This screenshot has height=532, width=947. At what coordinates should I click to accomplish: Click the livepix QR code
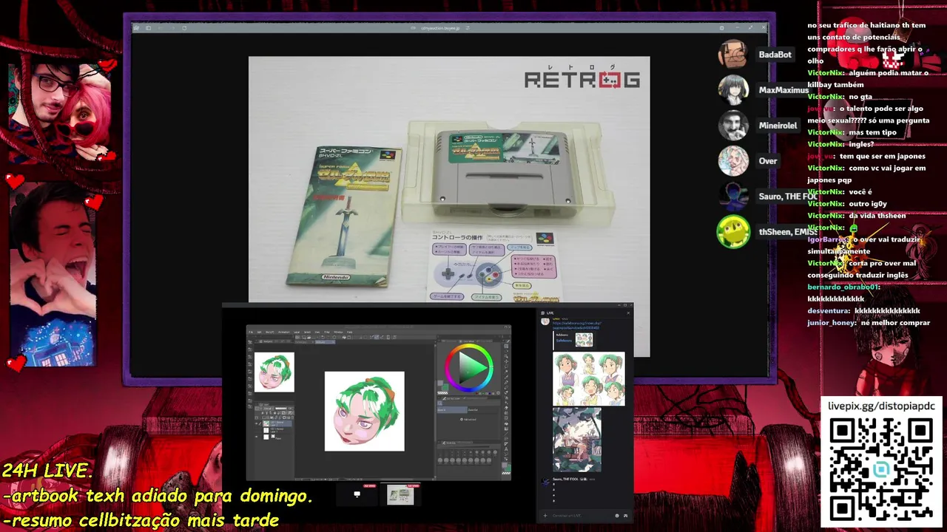[880, 470]
